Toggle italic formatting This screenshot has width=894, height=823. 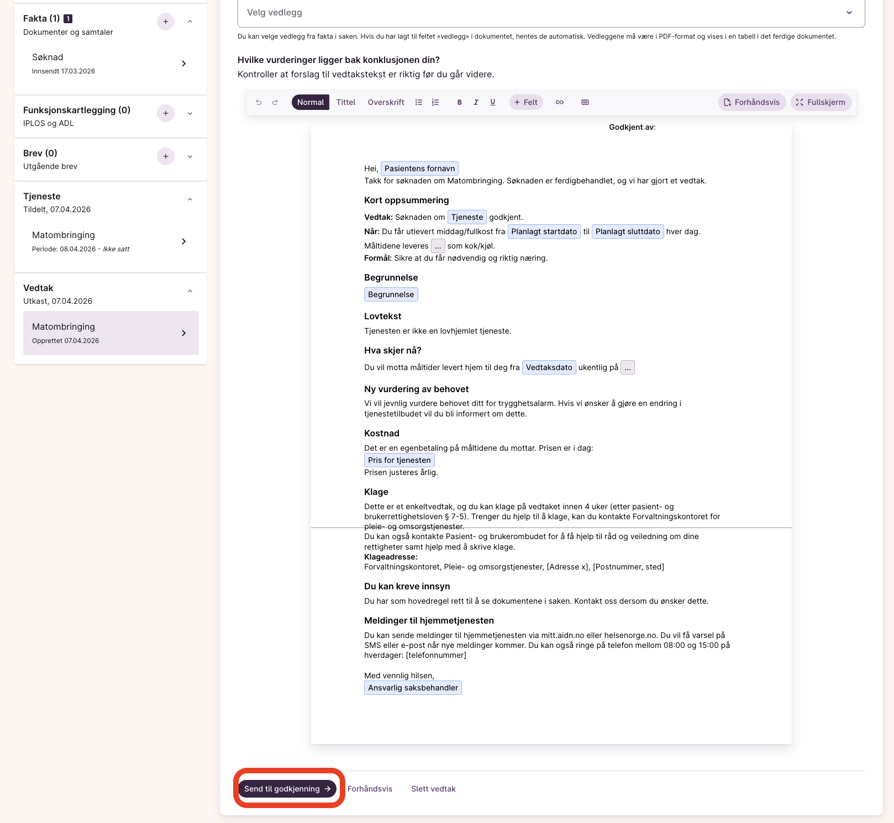coord(476,102)
